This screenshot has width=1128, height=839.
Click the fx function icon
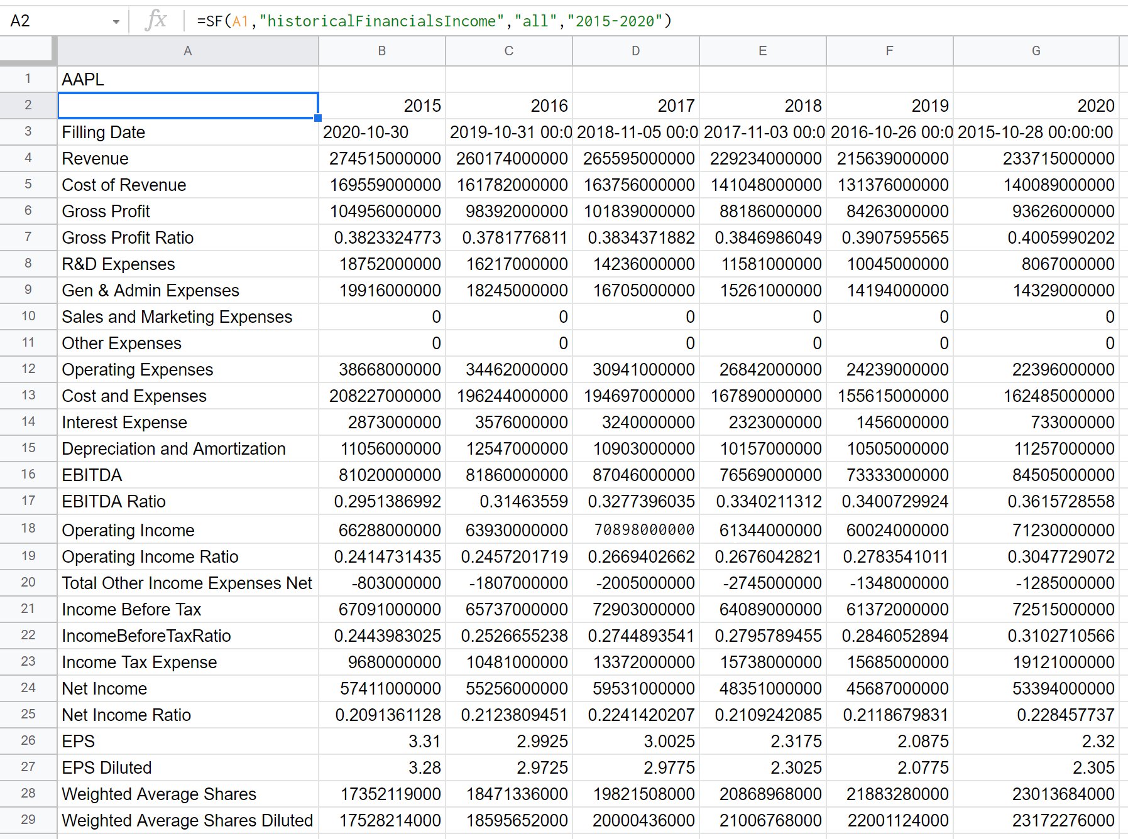click(156, 21)
